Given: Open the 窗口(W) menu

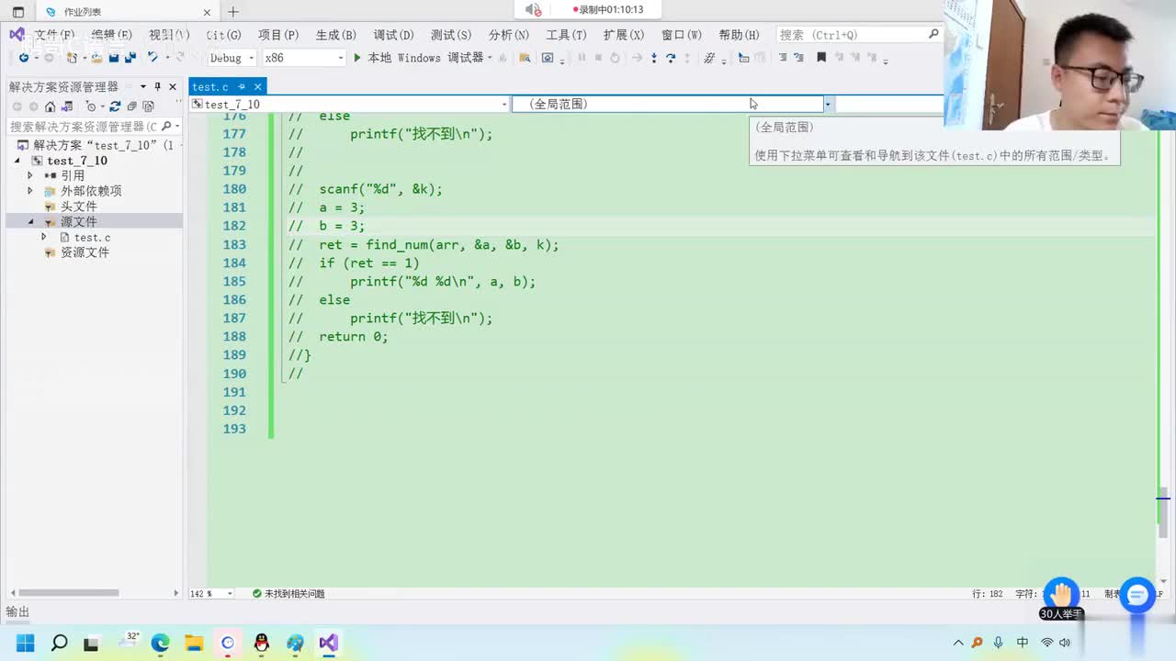Looking at the screenshot, I should pyautogui.click(x=682, y=35).
